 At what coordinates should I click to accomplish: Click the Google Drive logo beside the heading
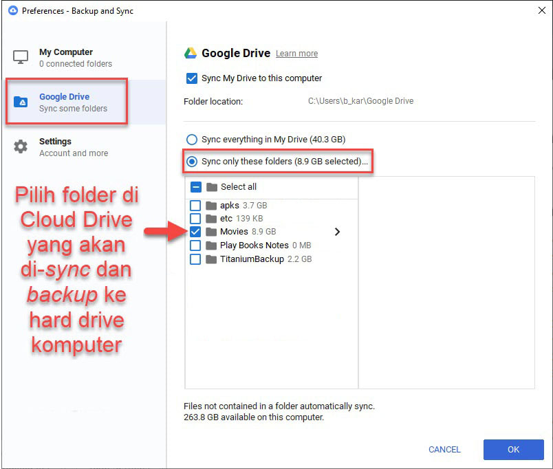click(191, 53)
